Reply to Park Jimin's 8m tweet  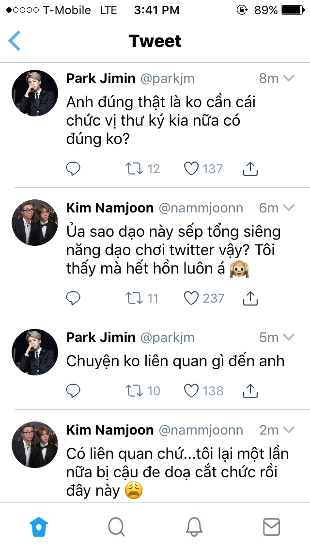pos(73,169)
